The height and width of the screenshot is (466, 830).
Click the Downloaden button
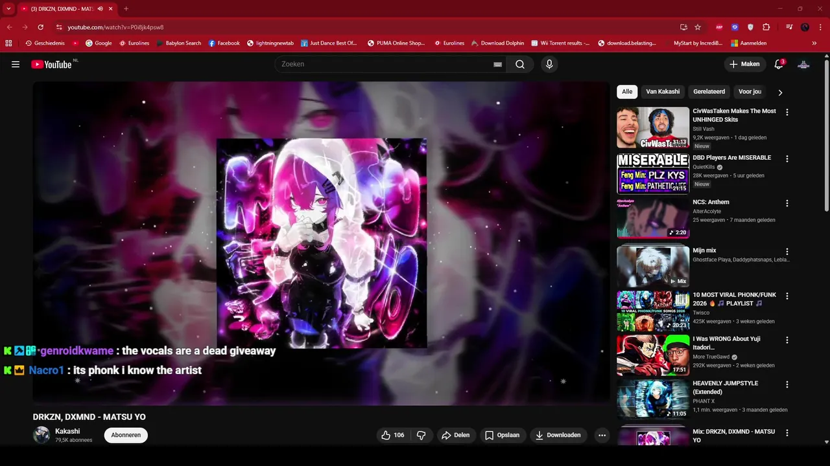(x=558, y=435)
